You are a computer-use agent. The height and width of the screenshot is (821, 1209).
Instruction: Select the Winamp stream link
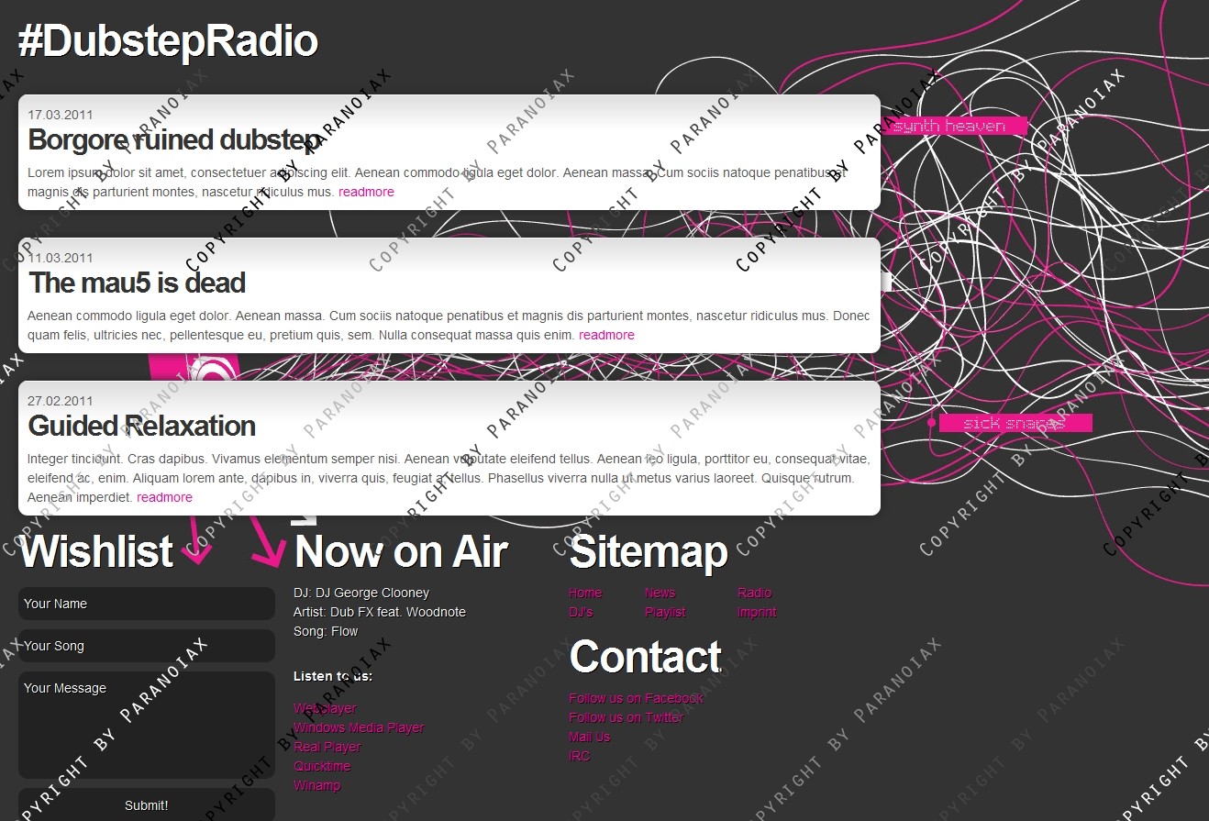316,785
